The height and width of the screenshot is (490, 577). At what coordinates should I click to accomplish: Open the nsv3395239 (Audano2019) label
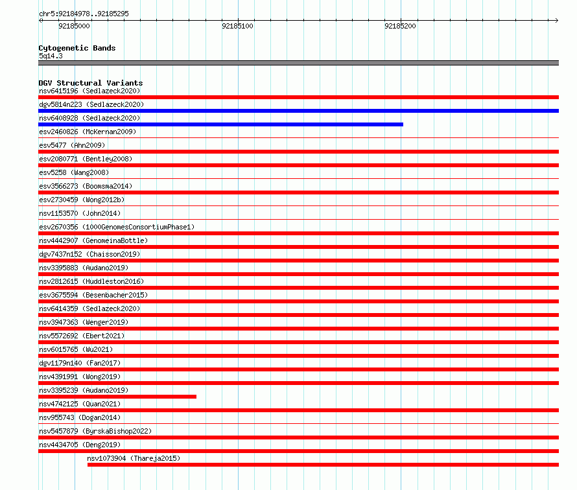click(x=84, y=390)
